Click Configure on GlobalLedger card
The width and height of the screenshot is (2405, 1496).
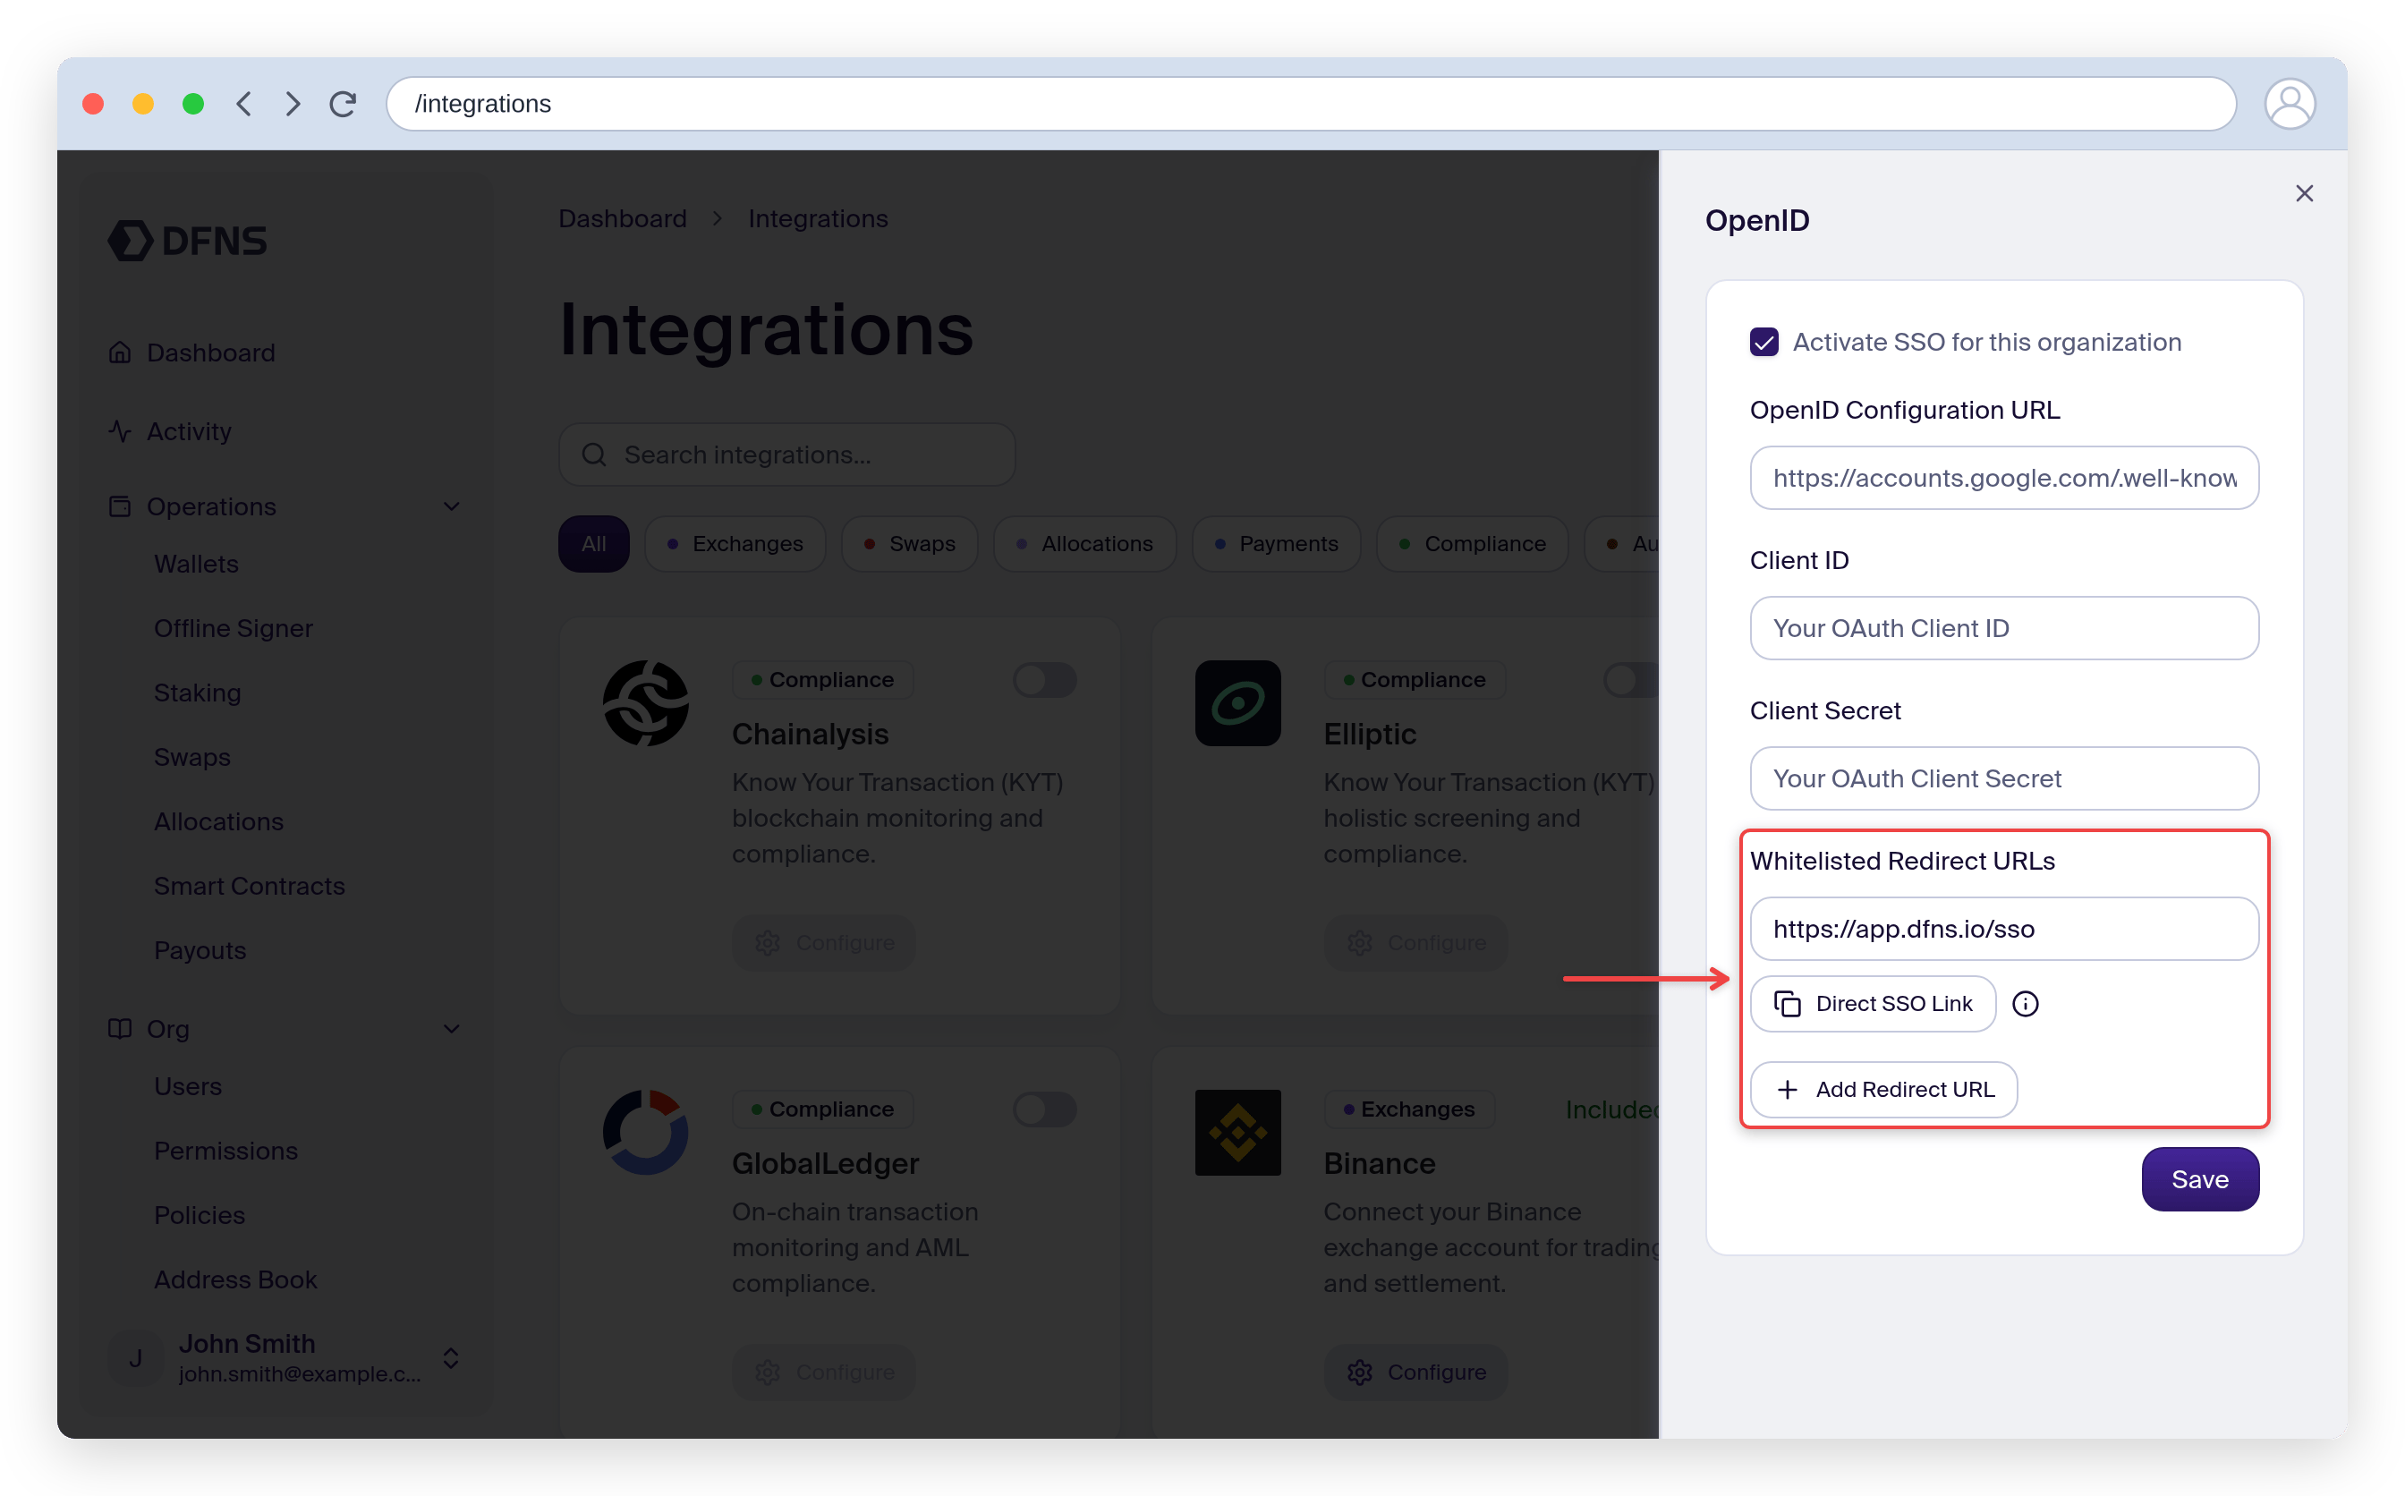tap(823, 1373)
